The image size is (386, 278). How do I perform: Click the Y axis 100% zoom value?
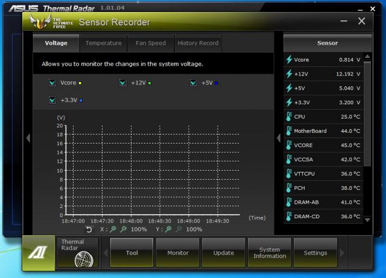(194, 230)
